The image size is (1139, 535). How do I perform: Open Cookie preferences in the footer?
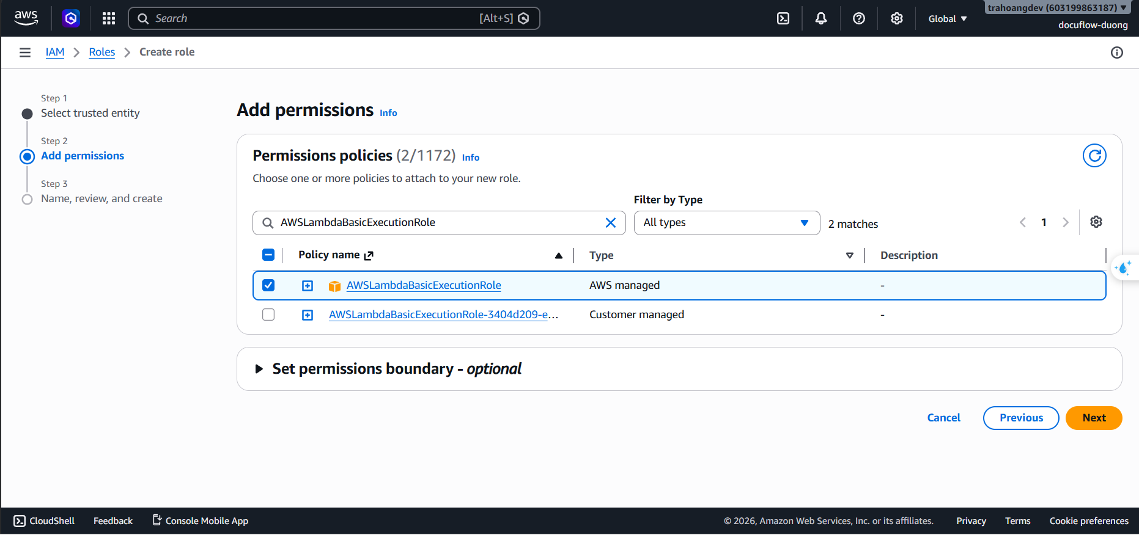pos(1089,521)
